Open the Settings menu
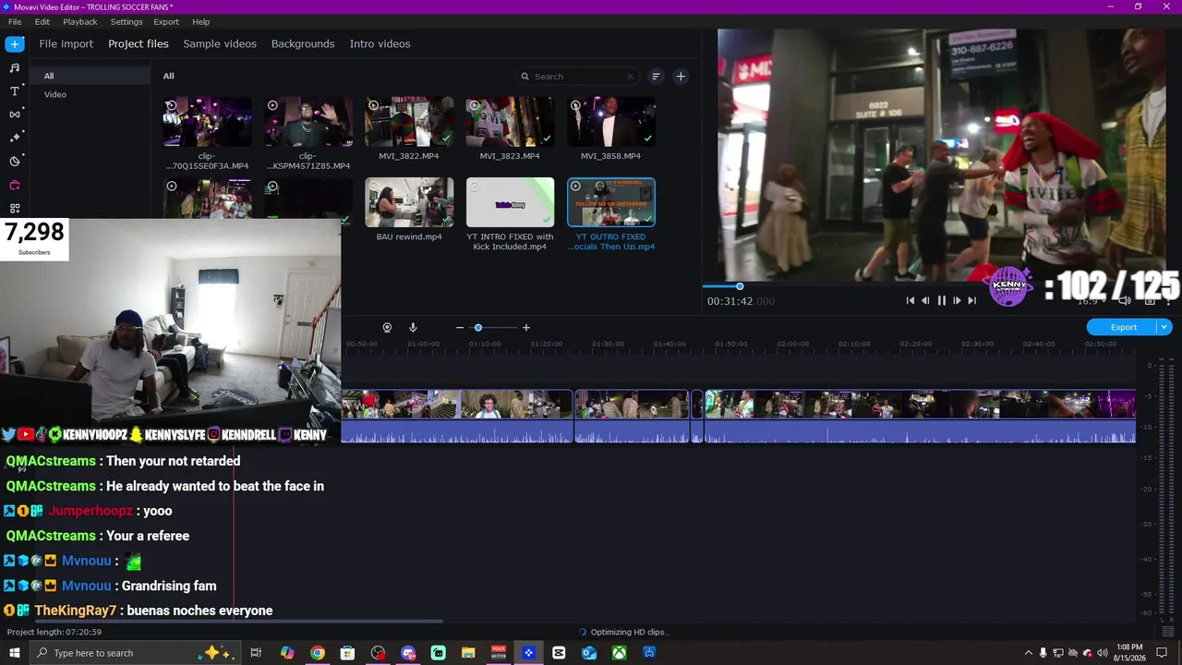 (x=127, y=21)
